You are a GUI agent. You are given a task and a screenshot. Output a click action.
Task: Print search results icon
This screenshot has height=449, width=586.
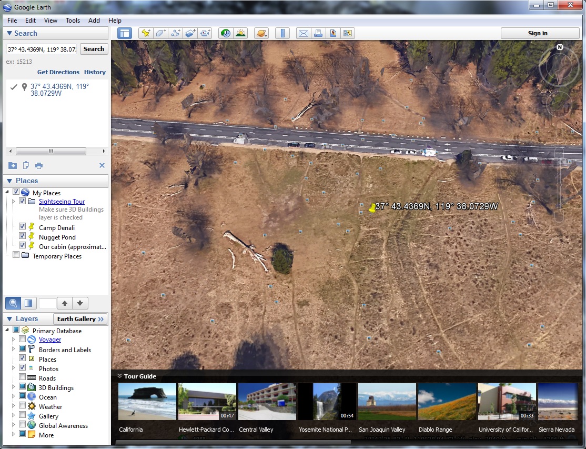click(39, 166)
